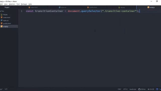This screenshot has width=161, height=91.
Task: Restore down the Atom window
Action: 157,1
